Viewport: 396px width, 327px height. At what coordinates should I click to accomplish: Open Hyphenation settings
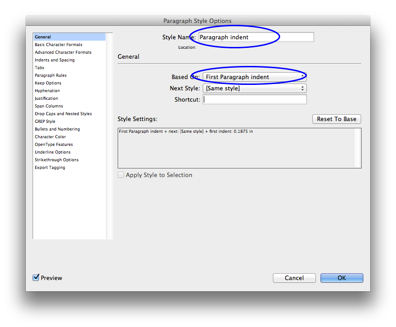tap(47, 91)
